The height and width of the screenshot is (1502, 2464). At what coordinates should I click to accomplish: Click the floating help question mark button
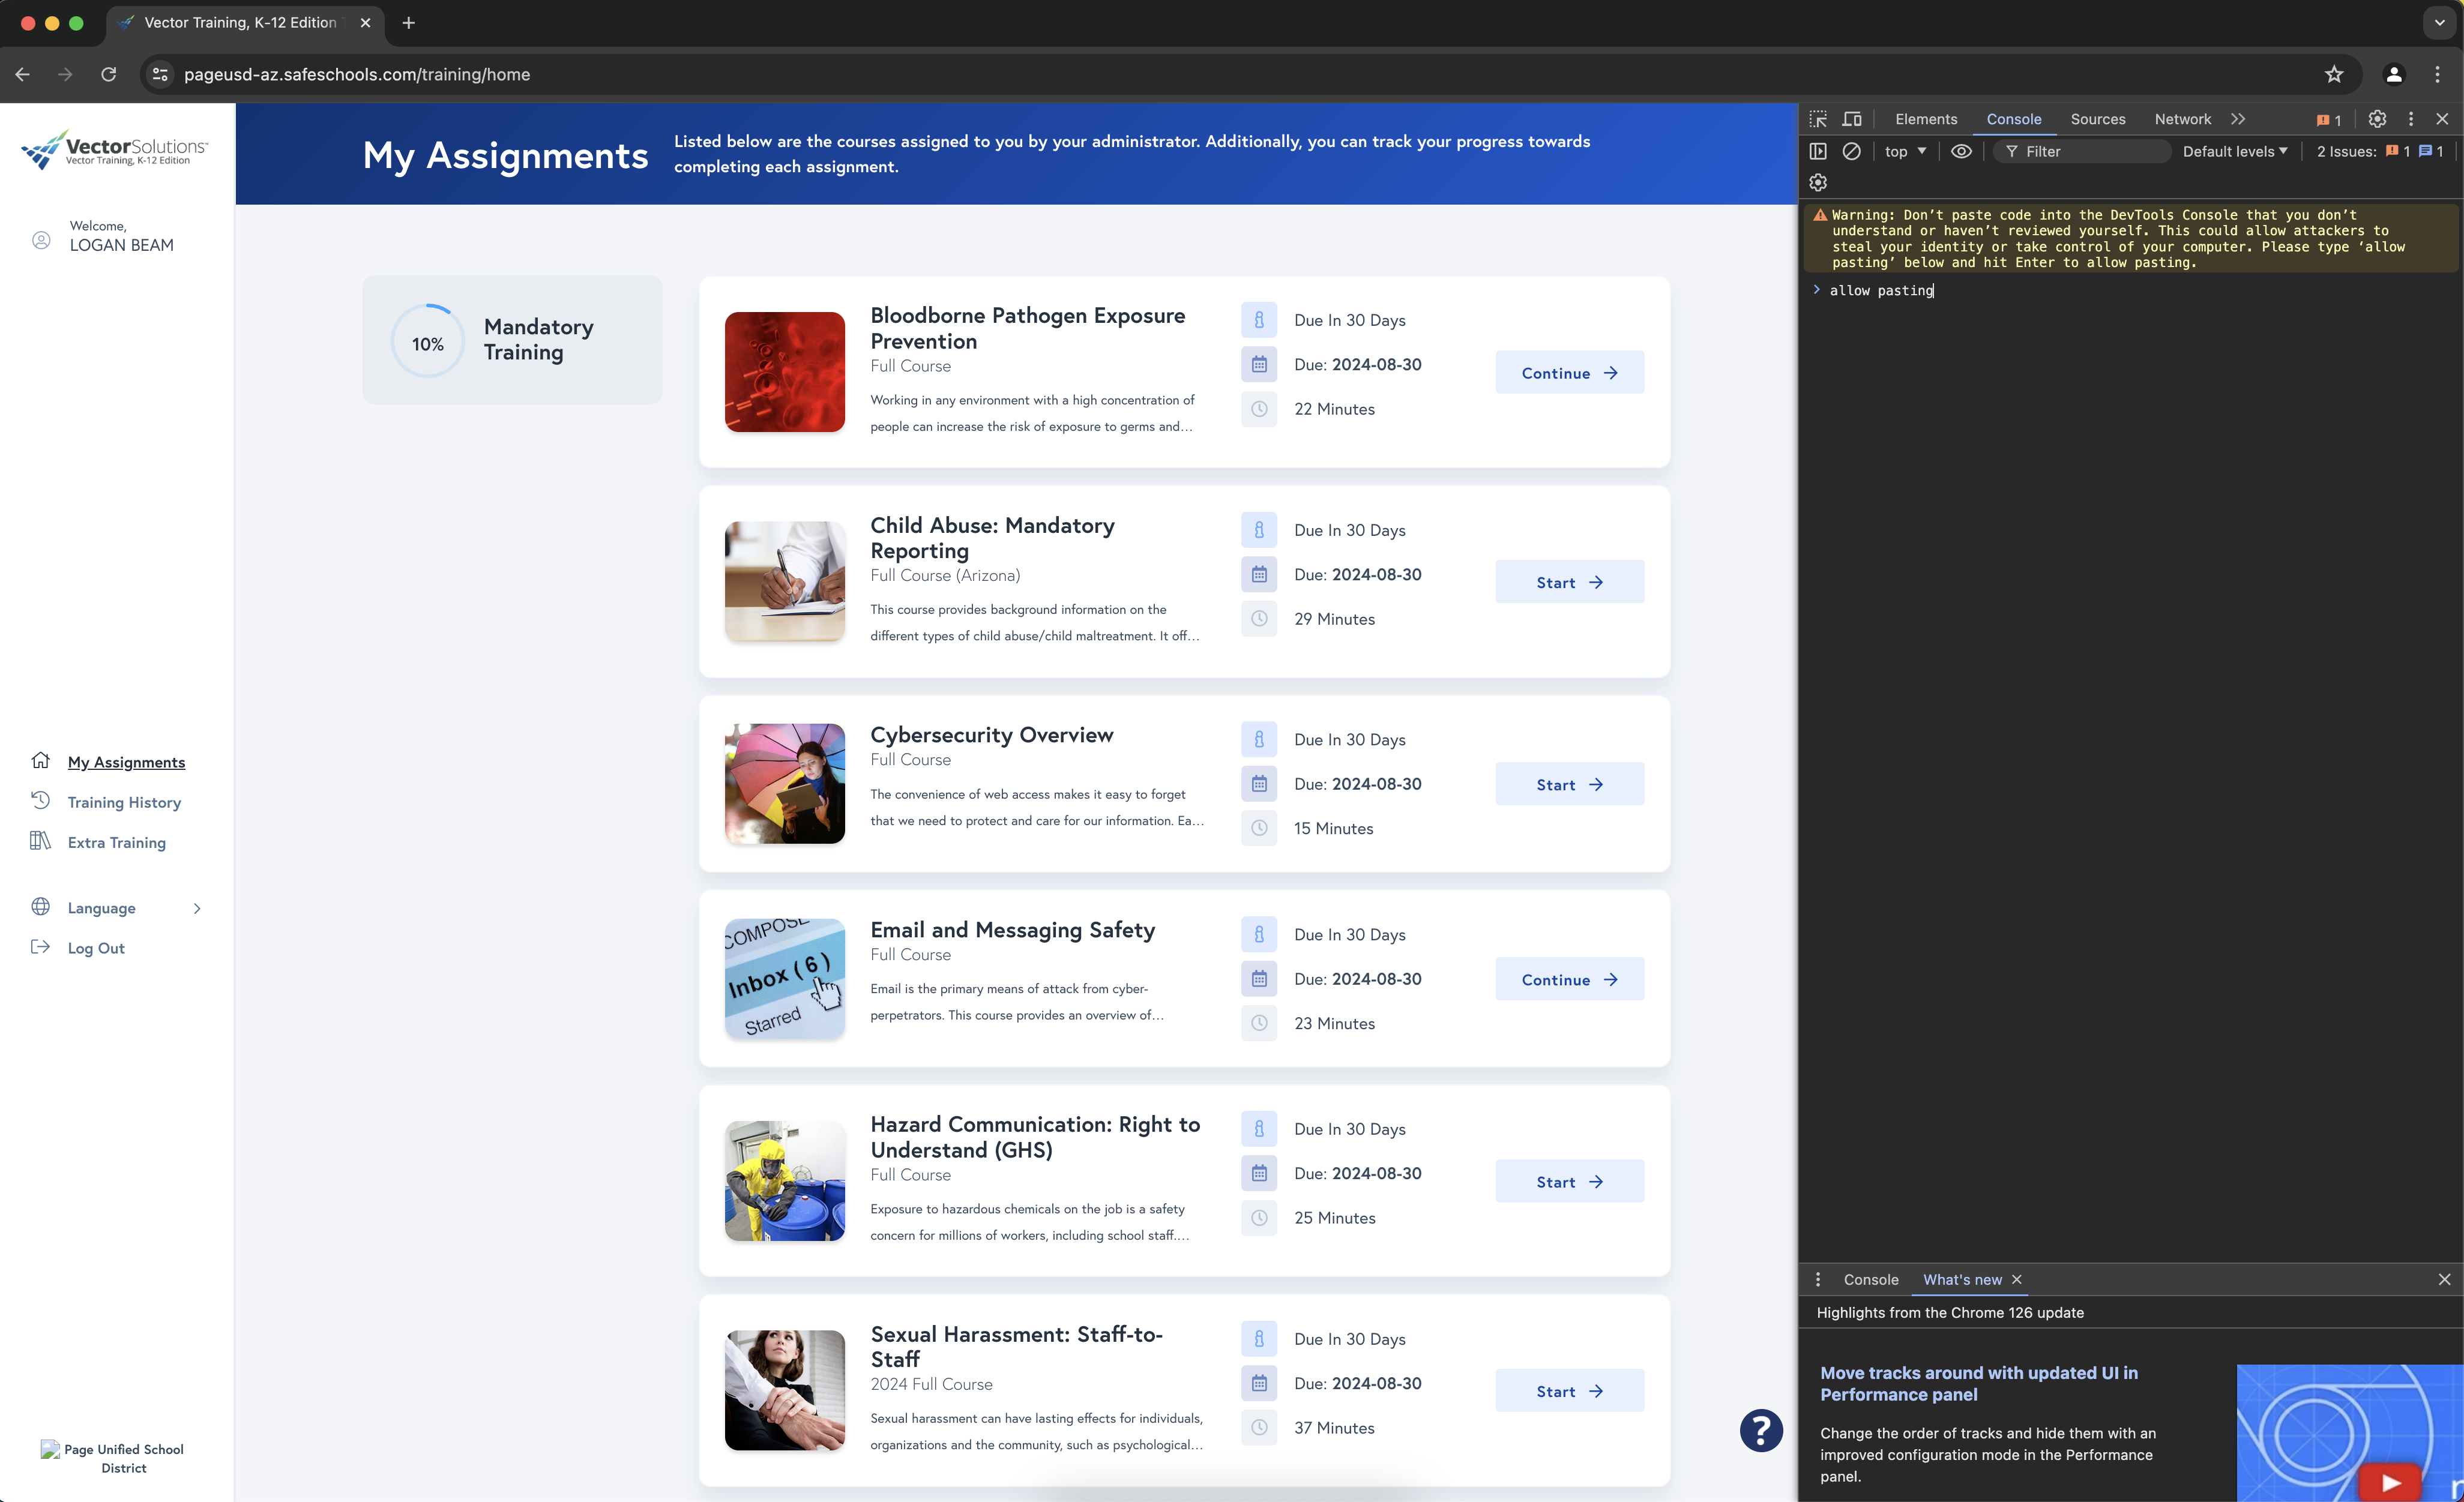tap(1761, 1430)
